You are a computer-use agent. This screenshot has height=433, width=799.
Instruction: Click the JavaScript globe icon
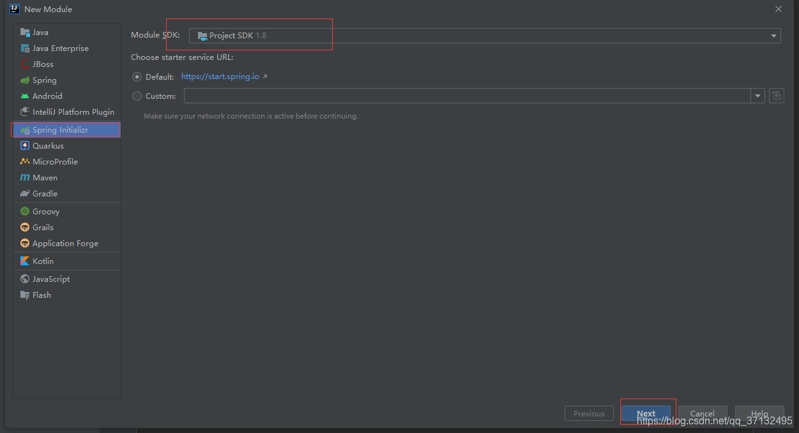(x=25, y=279)
